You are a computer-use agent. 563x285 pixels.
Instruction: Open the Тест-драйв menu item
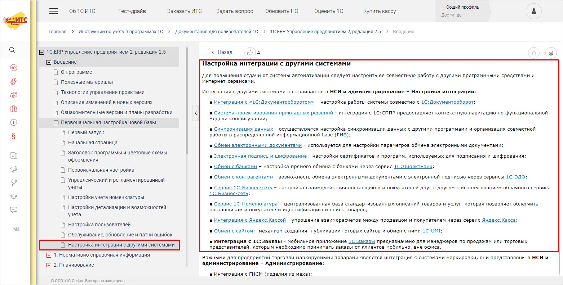pos(132,11)
